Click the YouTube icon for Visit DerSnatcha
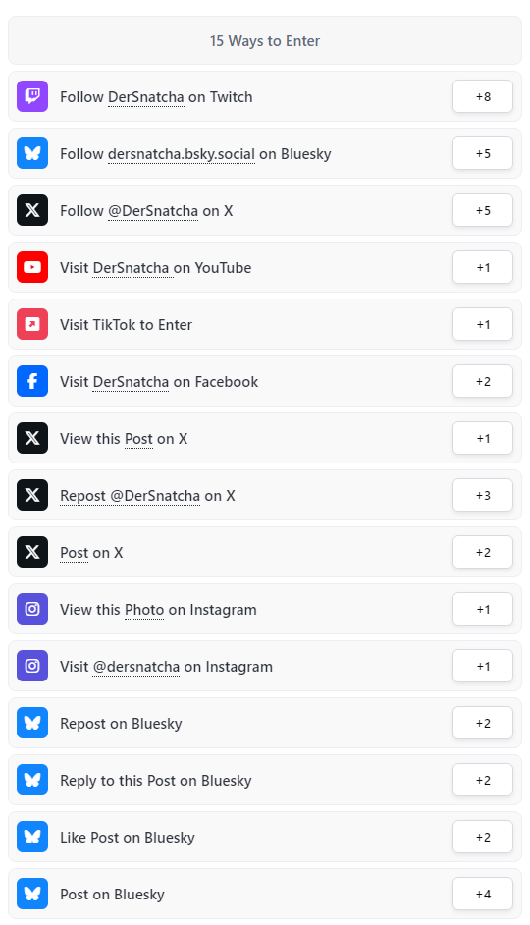 [x=32, y=267]
